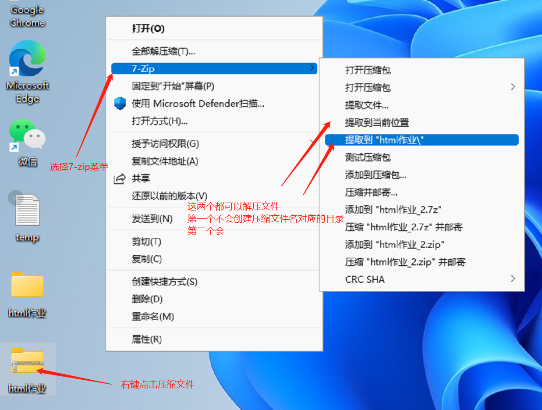
Task: Click the share icon beside 共享
Action: click(x=120, y=178)
